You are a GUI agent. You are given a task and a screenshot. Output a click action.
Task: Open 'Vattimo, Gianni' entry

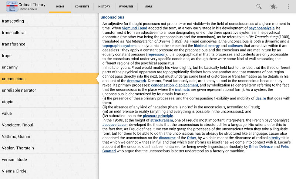click(49, 136)
